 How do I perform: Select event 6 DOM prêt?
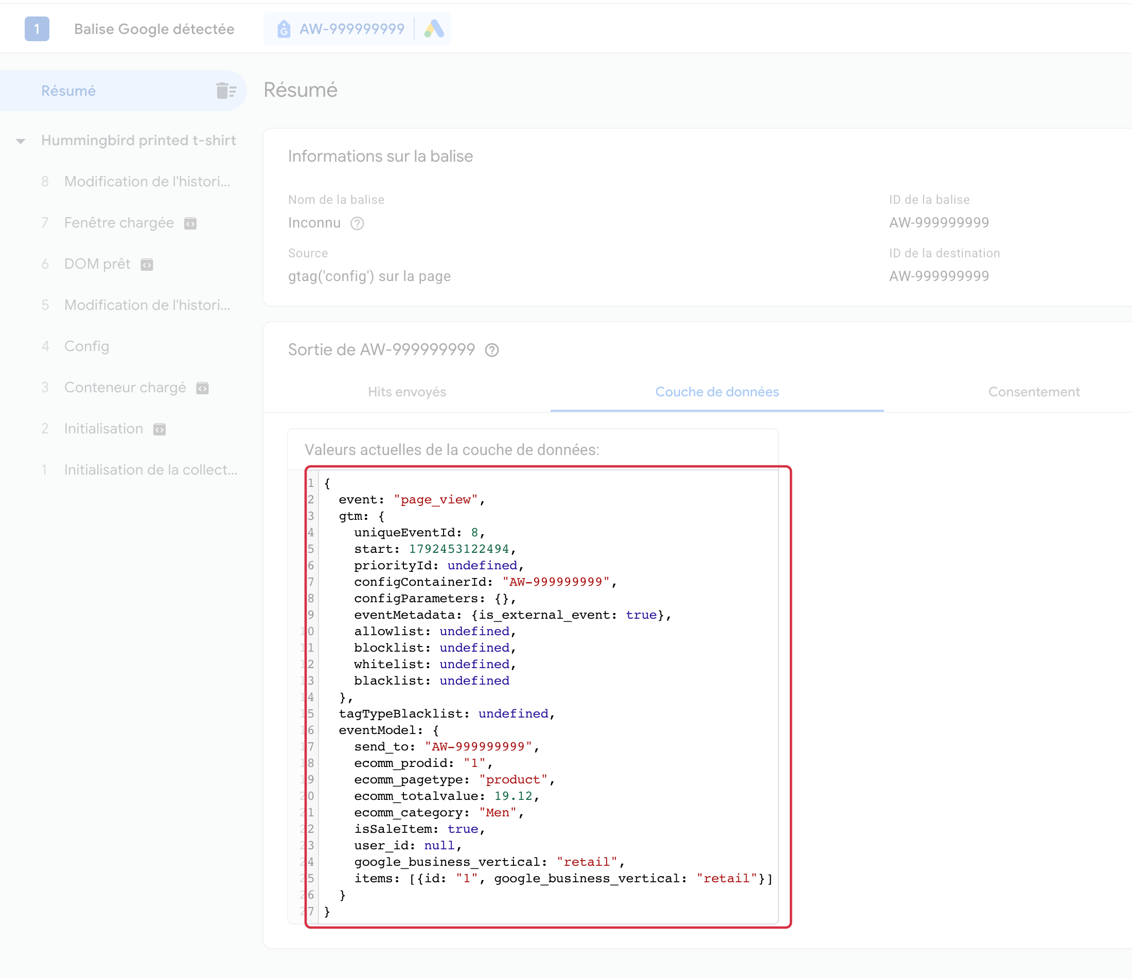(98, 264)
